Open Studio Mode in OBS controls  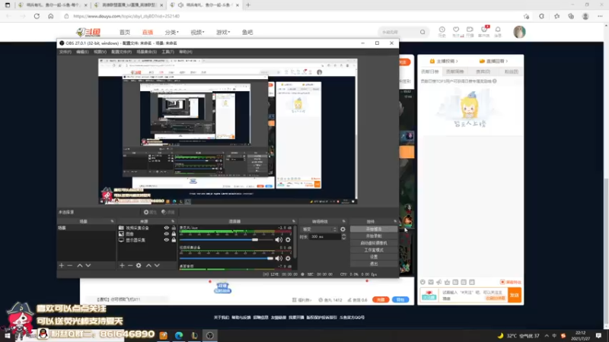point(374,250)
